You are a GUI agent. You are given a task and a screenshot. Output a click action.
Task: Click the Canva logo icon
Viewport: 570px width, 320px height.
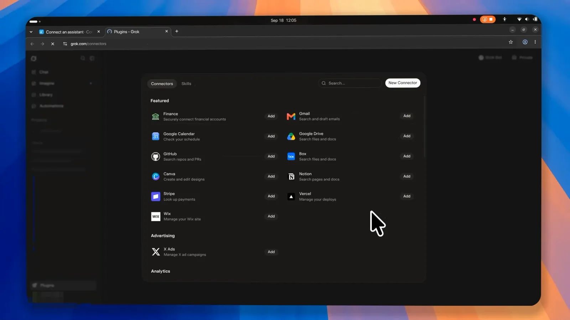coord(155,176)
